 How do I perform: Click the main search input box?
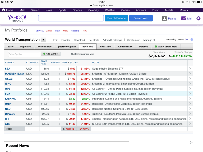click(x=71, y=18)
